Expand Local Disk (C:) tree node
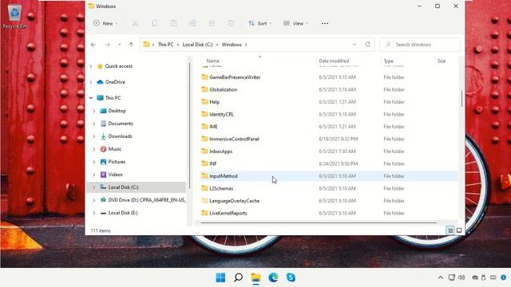The height and width of the screenshot is (287, 511). (x=94, y=187)
